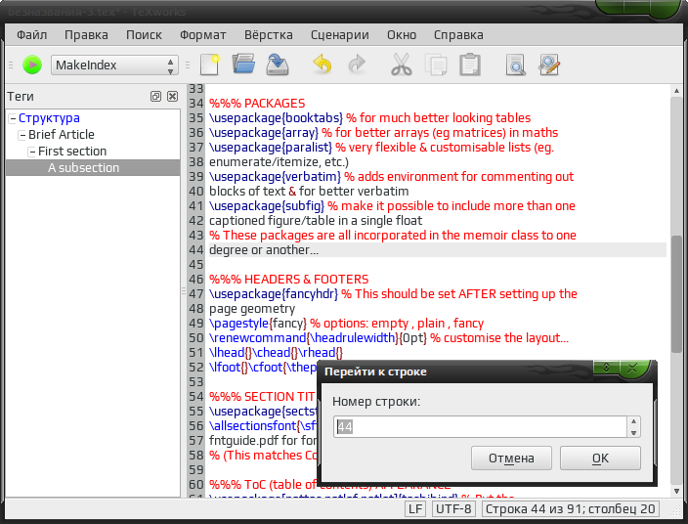Click the %%% HEADERS & FOOTERS line
The image size is (688, 524).
coord(288,280)
